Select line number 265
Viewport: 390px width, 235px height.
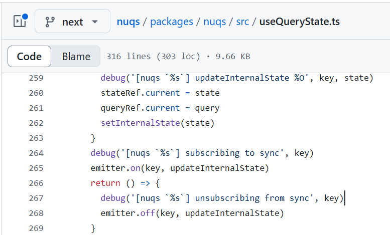click(x=36, y=168)
